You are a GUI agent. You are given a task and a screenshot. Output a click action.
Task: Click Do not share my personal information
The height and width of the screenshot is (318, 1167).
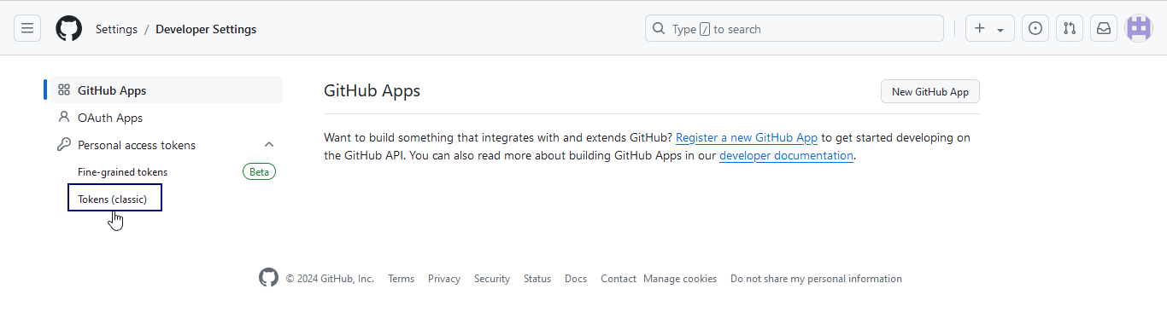[x=816, y=278]
